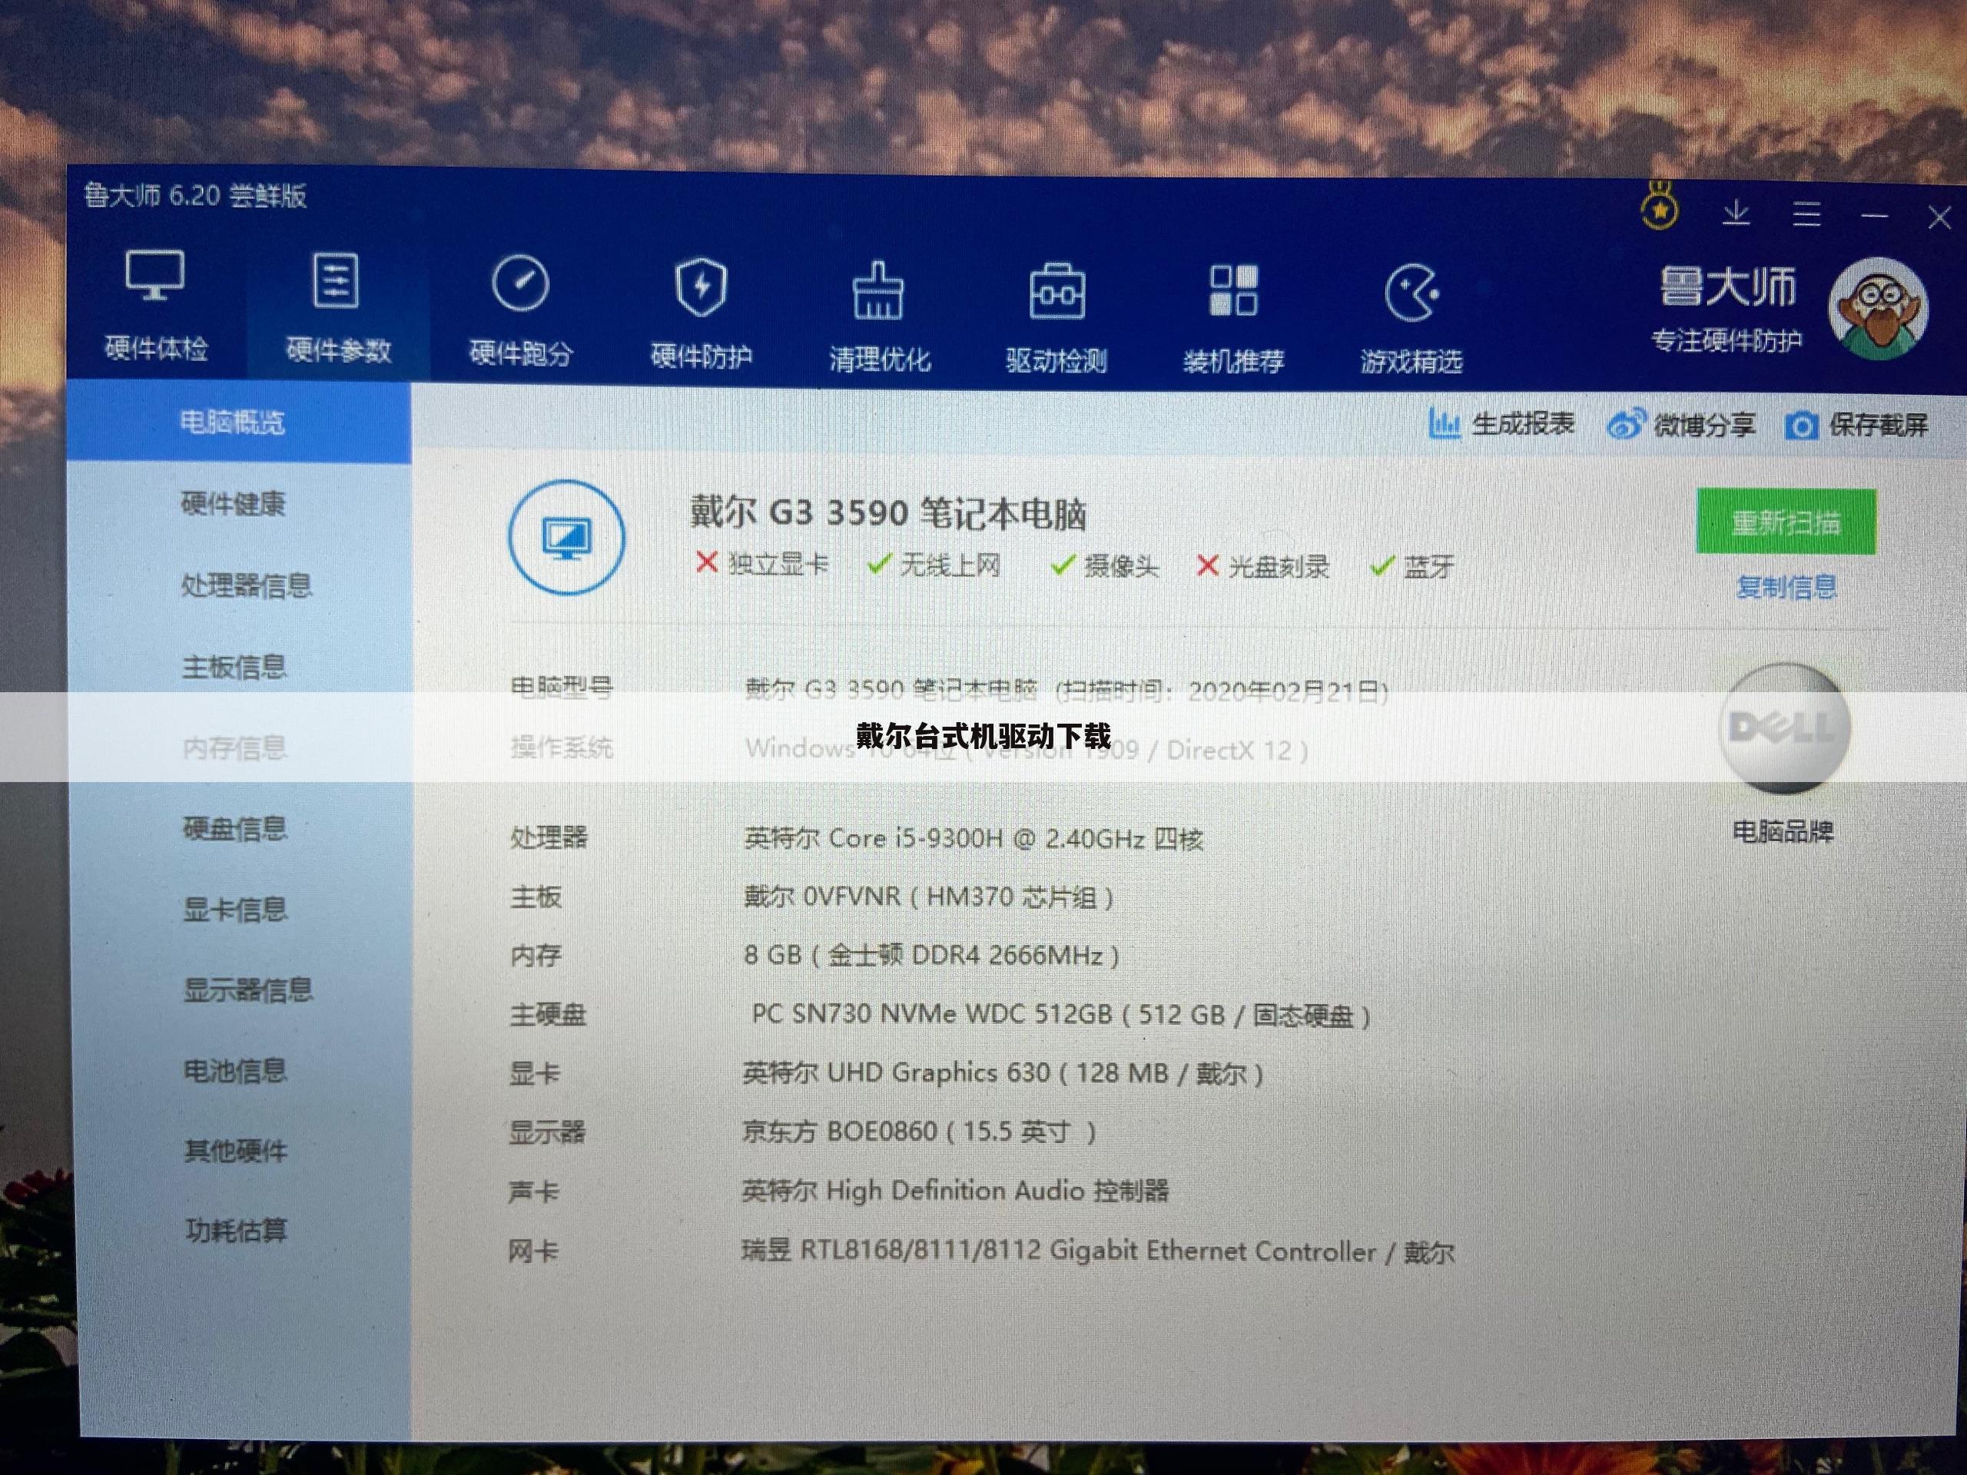This screenshot has width=1967, height=1475.
Task: Click processor value Core i5-9300H
Action: [973, 838]
